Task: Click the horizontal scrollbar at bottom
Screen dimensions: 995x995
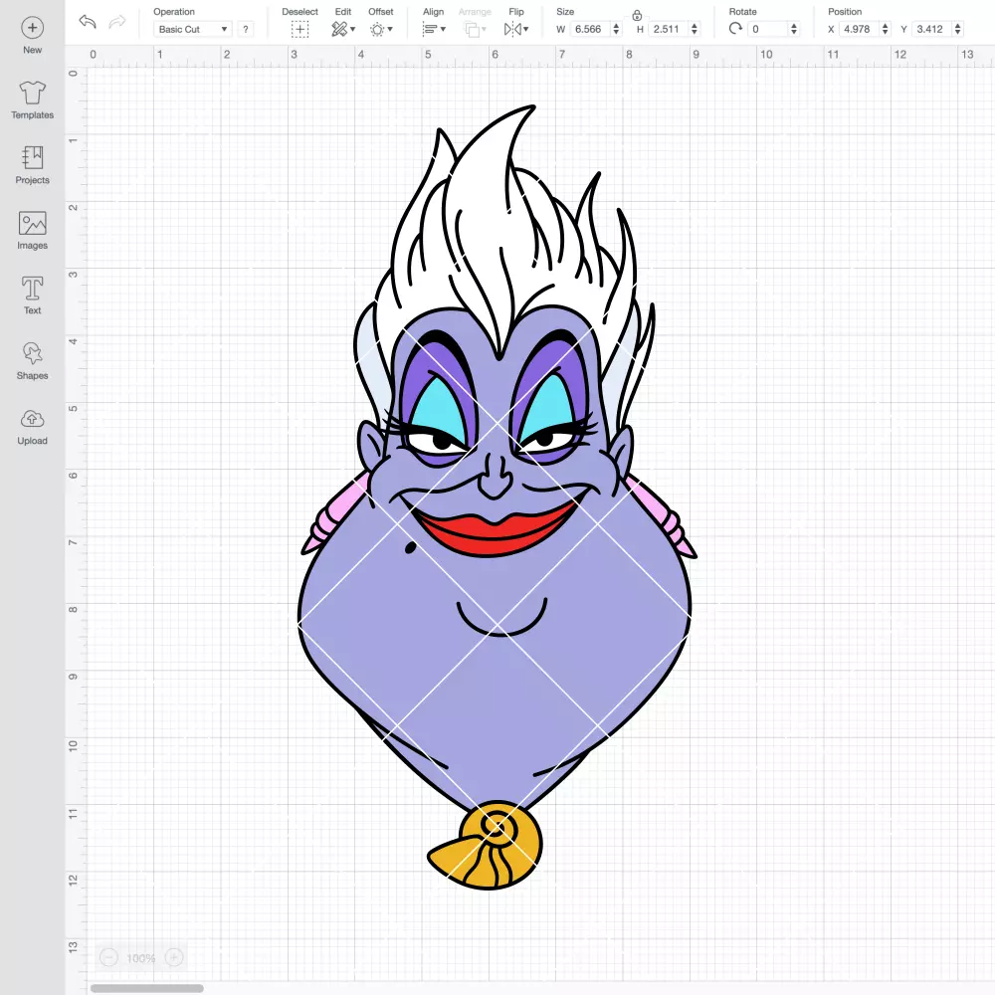Action: pyautogui.click(x=146, y=988)
